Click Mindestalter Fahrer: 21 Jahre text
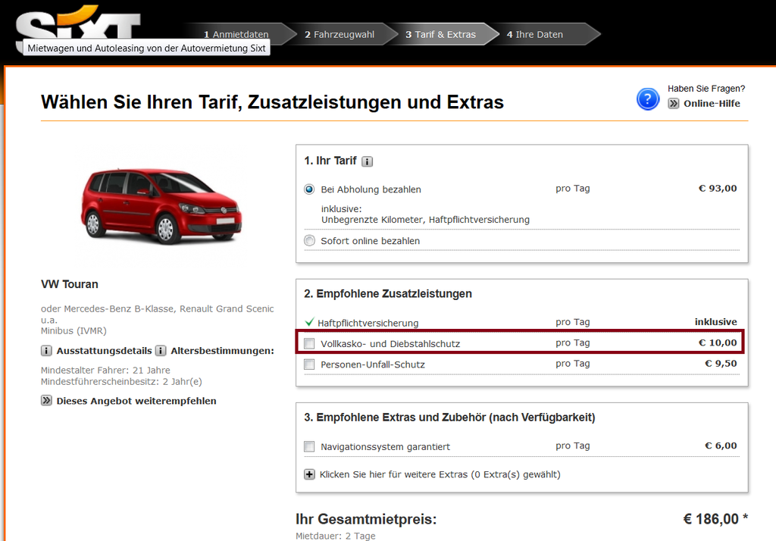 coord(105,371)
